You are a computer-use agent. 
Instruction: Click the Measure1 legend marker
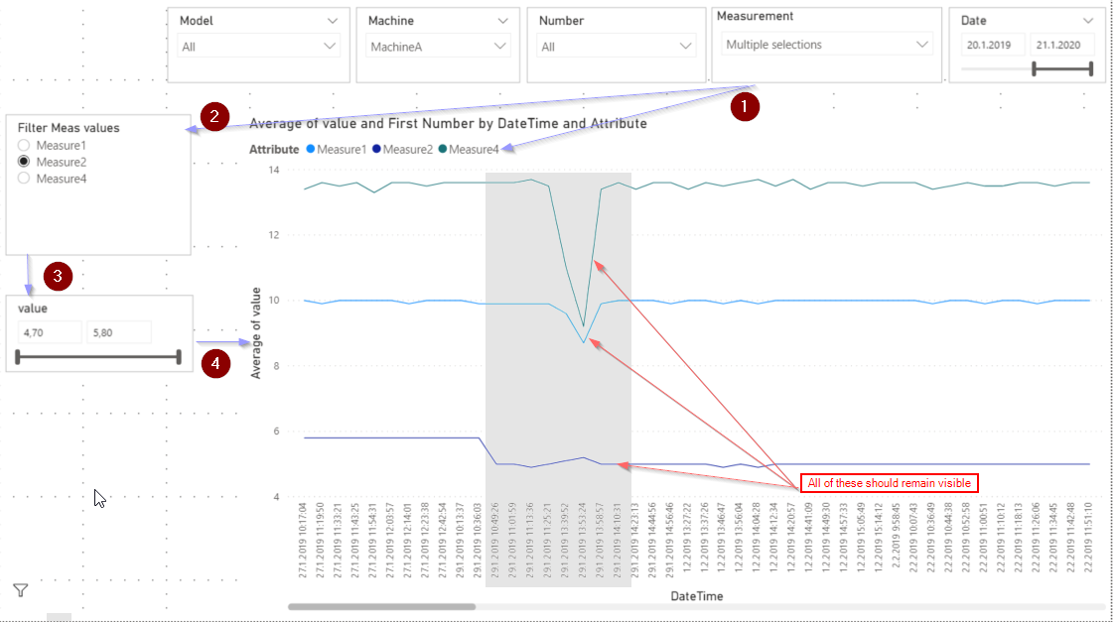pyautogui.click(x=311, y=149)
